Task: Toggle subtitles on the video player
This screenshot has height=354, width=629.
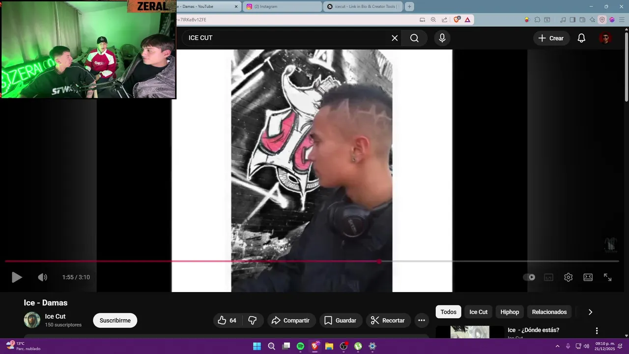Action: click(549, 277)
